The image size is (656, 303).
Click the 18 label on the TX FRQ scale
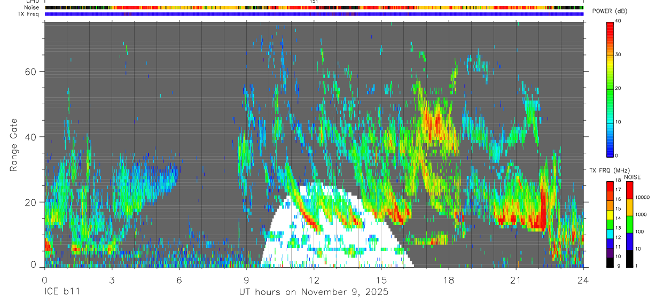point(618,180)
